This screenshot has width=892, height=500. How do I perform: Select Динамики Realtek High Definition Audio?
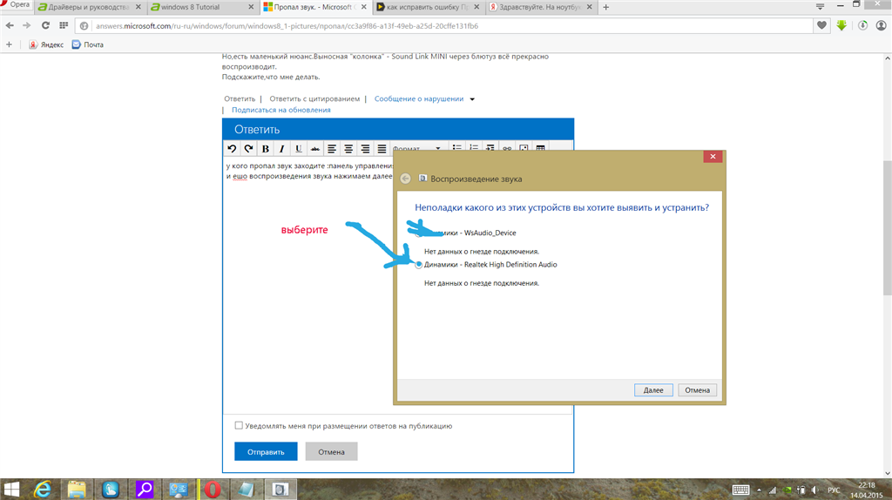(419, 265)
